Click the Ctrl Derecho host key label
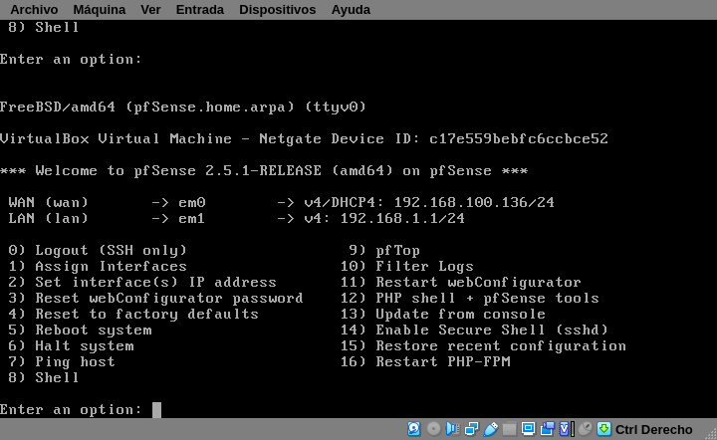Viewport: 717px width, 440px height. click(653, 430)
